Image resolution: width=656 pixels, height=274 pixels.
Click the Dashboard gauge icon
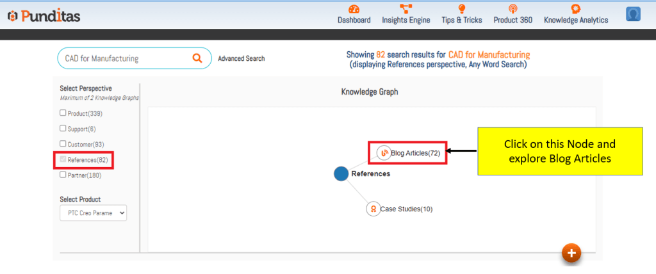tap(354, 9)
